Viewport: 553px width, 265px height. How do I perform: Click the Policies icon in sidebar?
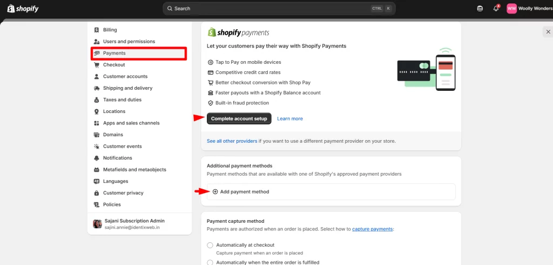pyautogui.click(x=96, y=205)
